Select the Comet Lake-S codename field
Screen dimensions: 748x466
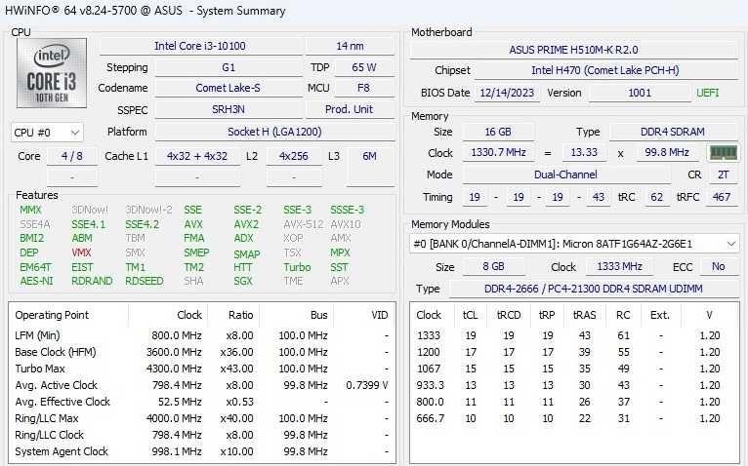[229, 89]
